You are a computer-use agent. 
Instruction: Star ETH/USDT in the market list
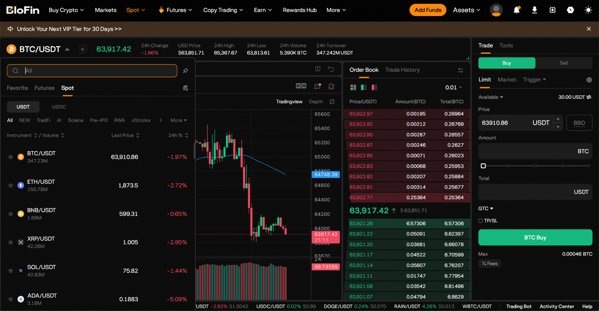(x=11, y=185)
